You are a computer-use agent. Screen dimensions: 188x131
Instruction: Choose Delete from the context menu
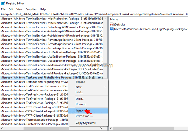[x=88, y=99]
